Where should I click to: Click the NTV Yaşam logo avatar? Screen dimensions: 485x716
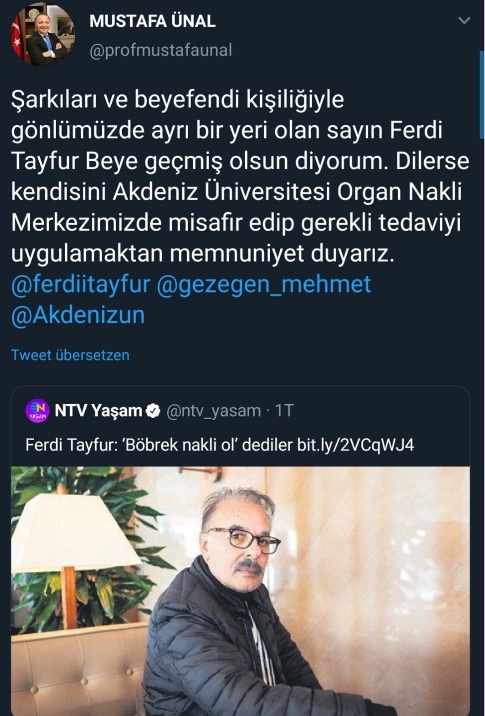pos(37,411)
